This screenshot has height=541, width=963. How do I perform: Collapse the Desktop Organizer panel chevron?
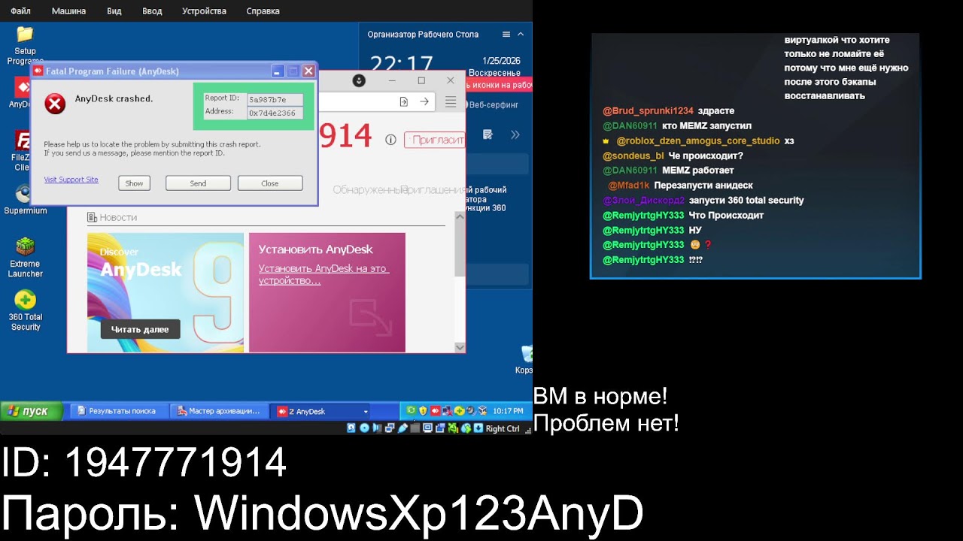click(521, 35)
